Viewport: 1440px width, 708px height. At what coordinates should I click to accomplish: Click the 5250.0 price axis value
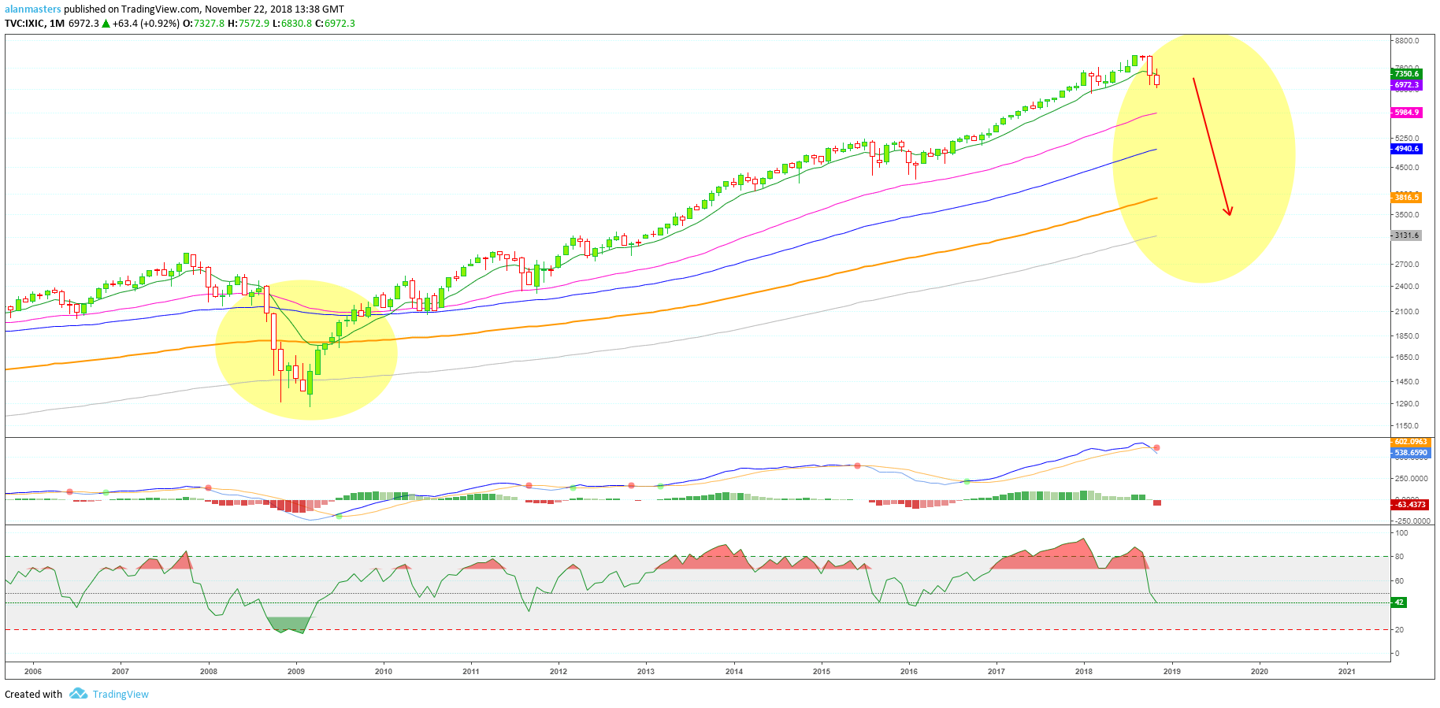point(1407,139)
